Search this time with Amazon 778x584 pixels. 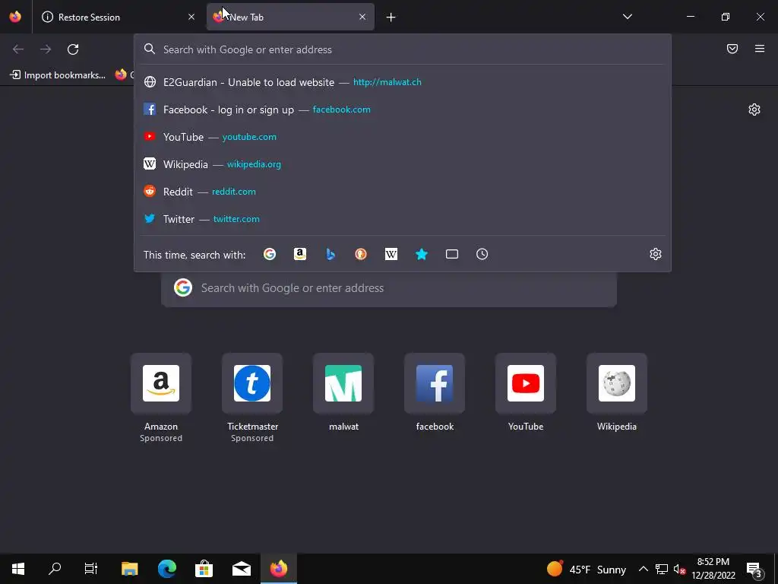pos(299,254)
